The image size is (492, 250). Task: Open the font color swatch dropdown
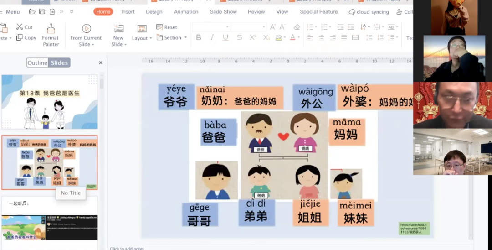[x=299, y=38]
